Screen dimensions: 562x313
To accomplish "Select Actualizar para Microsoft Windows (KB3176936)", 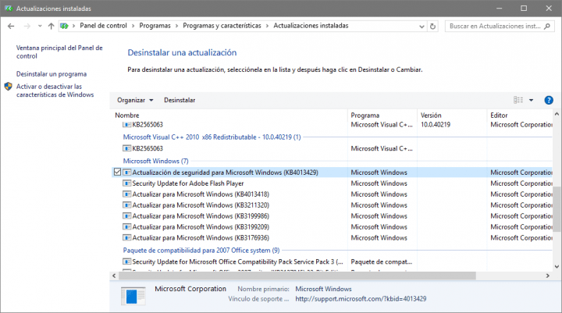I will click(201, 238).
